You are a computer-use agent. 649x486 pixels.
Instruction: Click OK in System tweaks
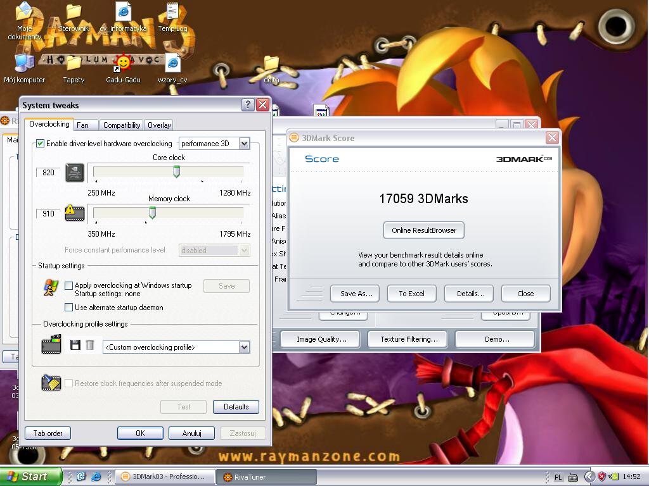pyautogui.click(x=140, y=433)
